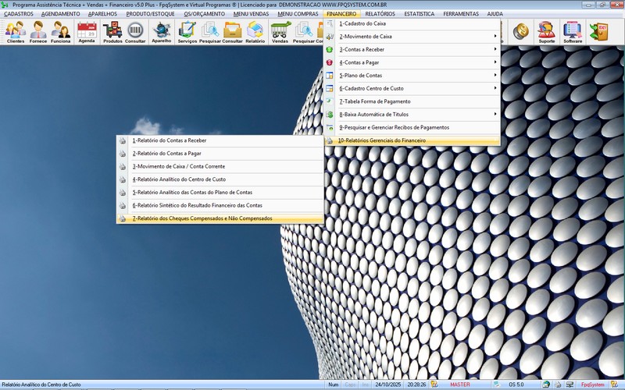625x390 pixels.
Task: Open the Funciona employees icon
Action: pyautogui.click(x=61, y=32)
